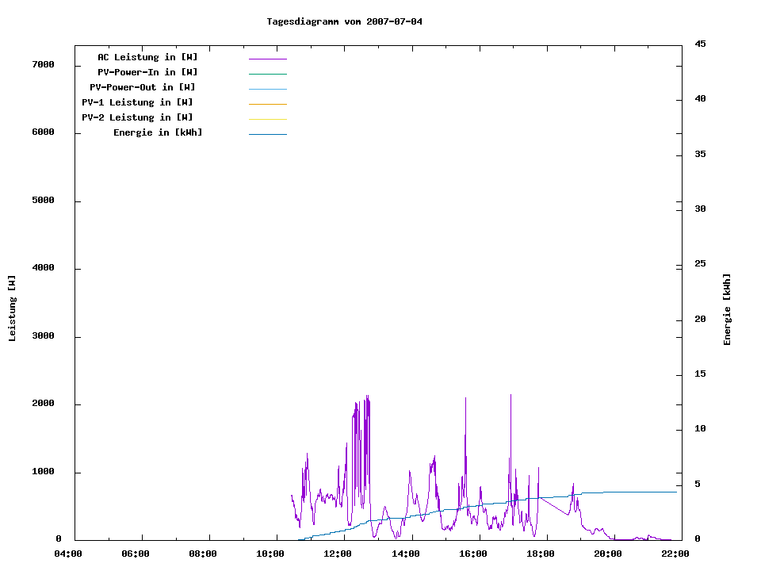Click the 22:00 time axis label
This screenshot has width=761, height=571.
pos(675,554)
